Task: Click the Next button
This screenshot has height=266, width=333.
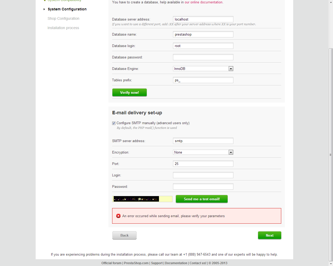Action: [x=270, y=235]
